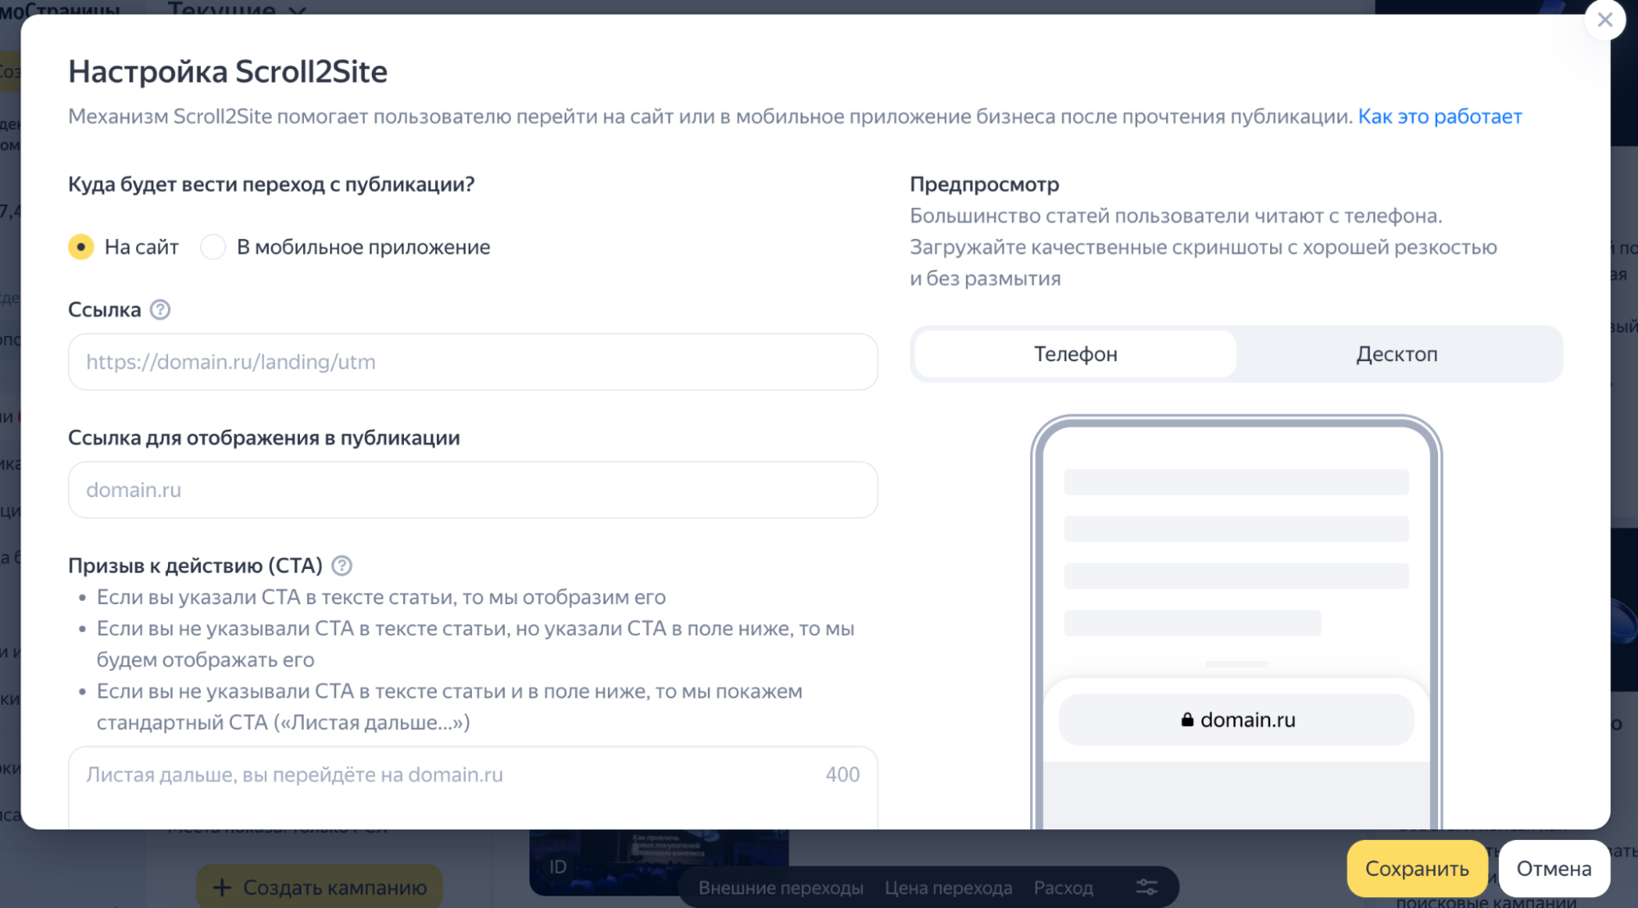The width and height of the screenshot is (1638, 908).
Task: Click the display link domain.ru field
Action: [473, 490]
